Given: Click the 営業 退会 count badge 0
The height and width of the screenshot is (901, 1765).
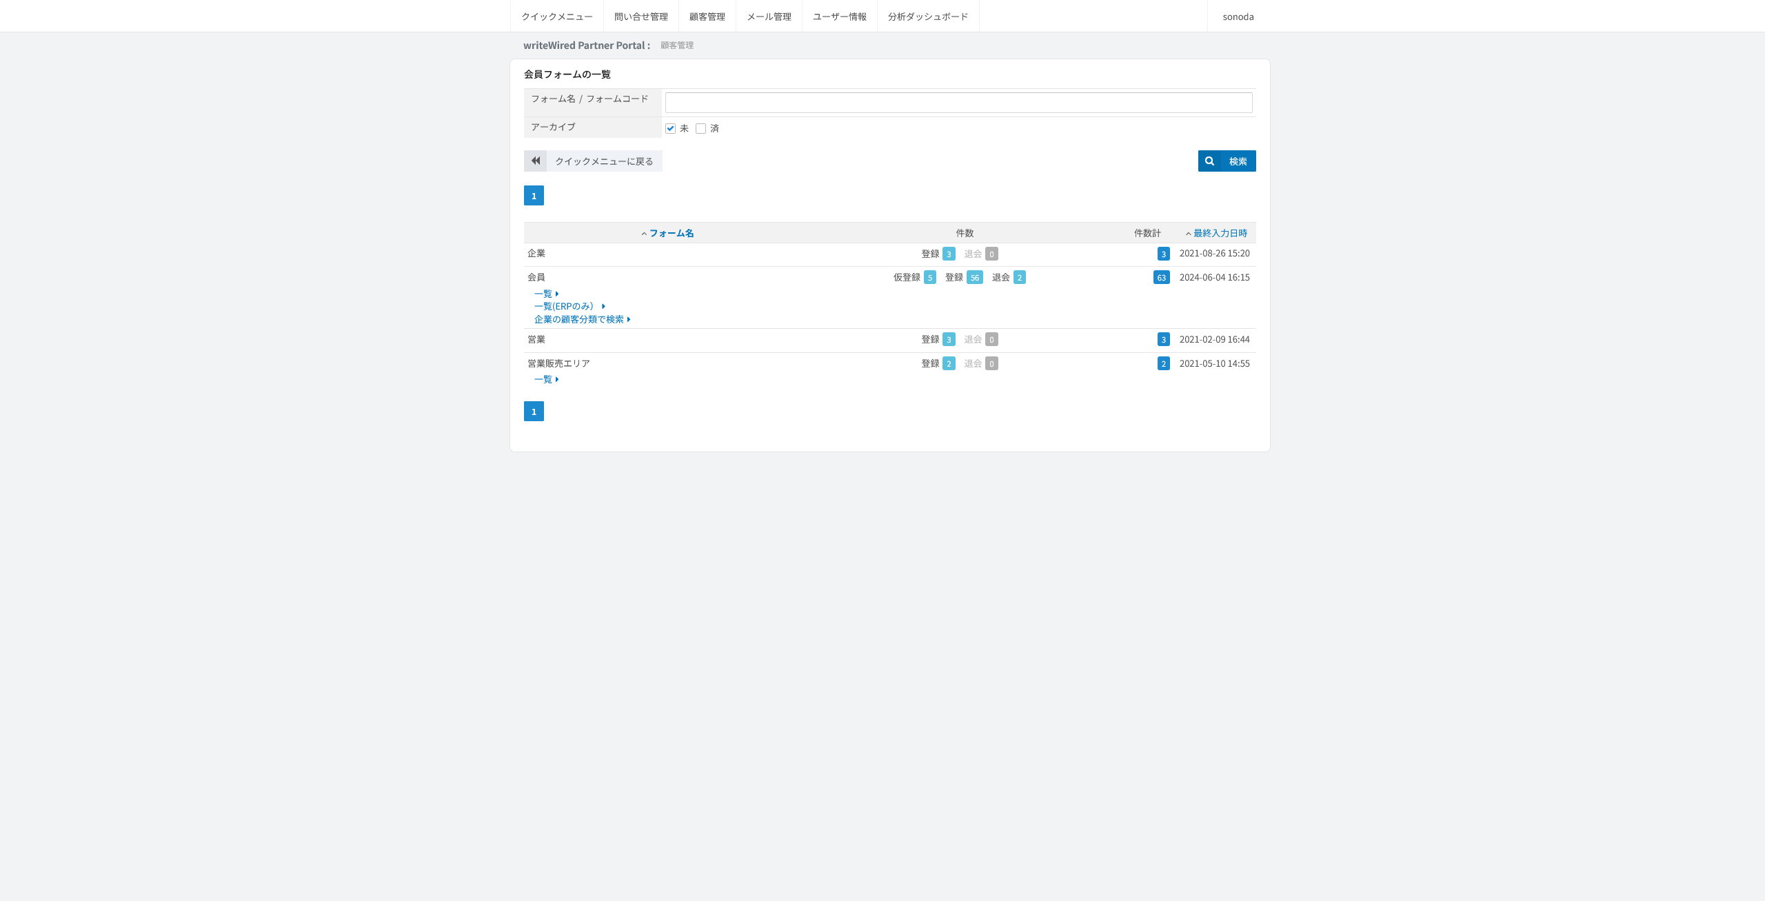Looking at the screenshot, I should point(991,339).
